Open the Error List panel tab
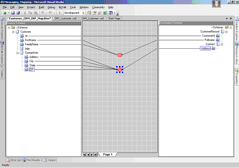Image resolution: width=239 pixels, height=168 pixels. pyautogui.click(x=14, y=160)
